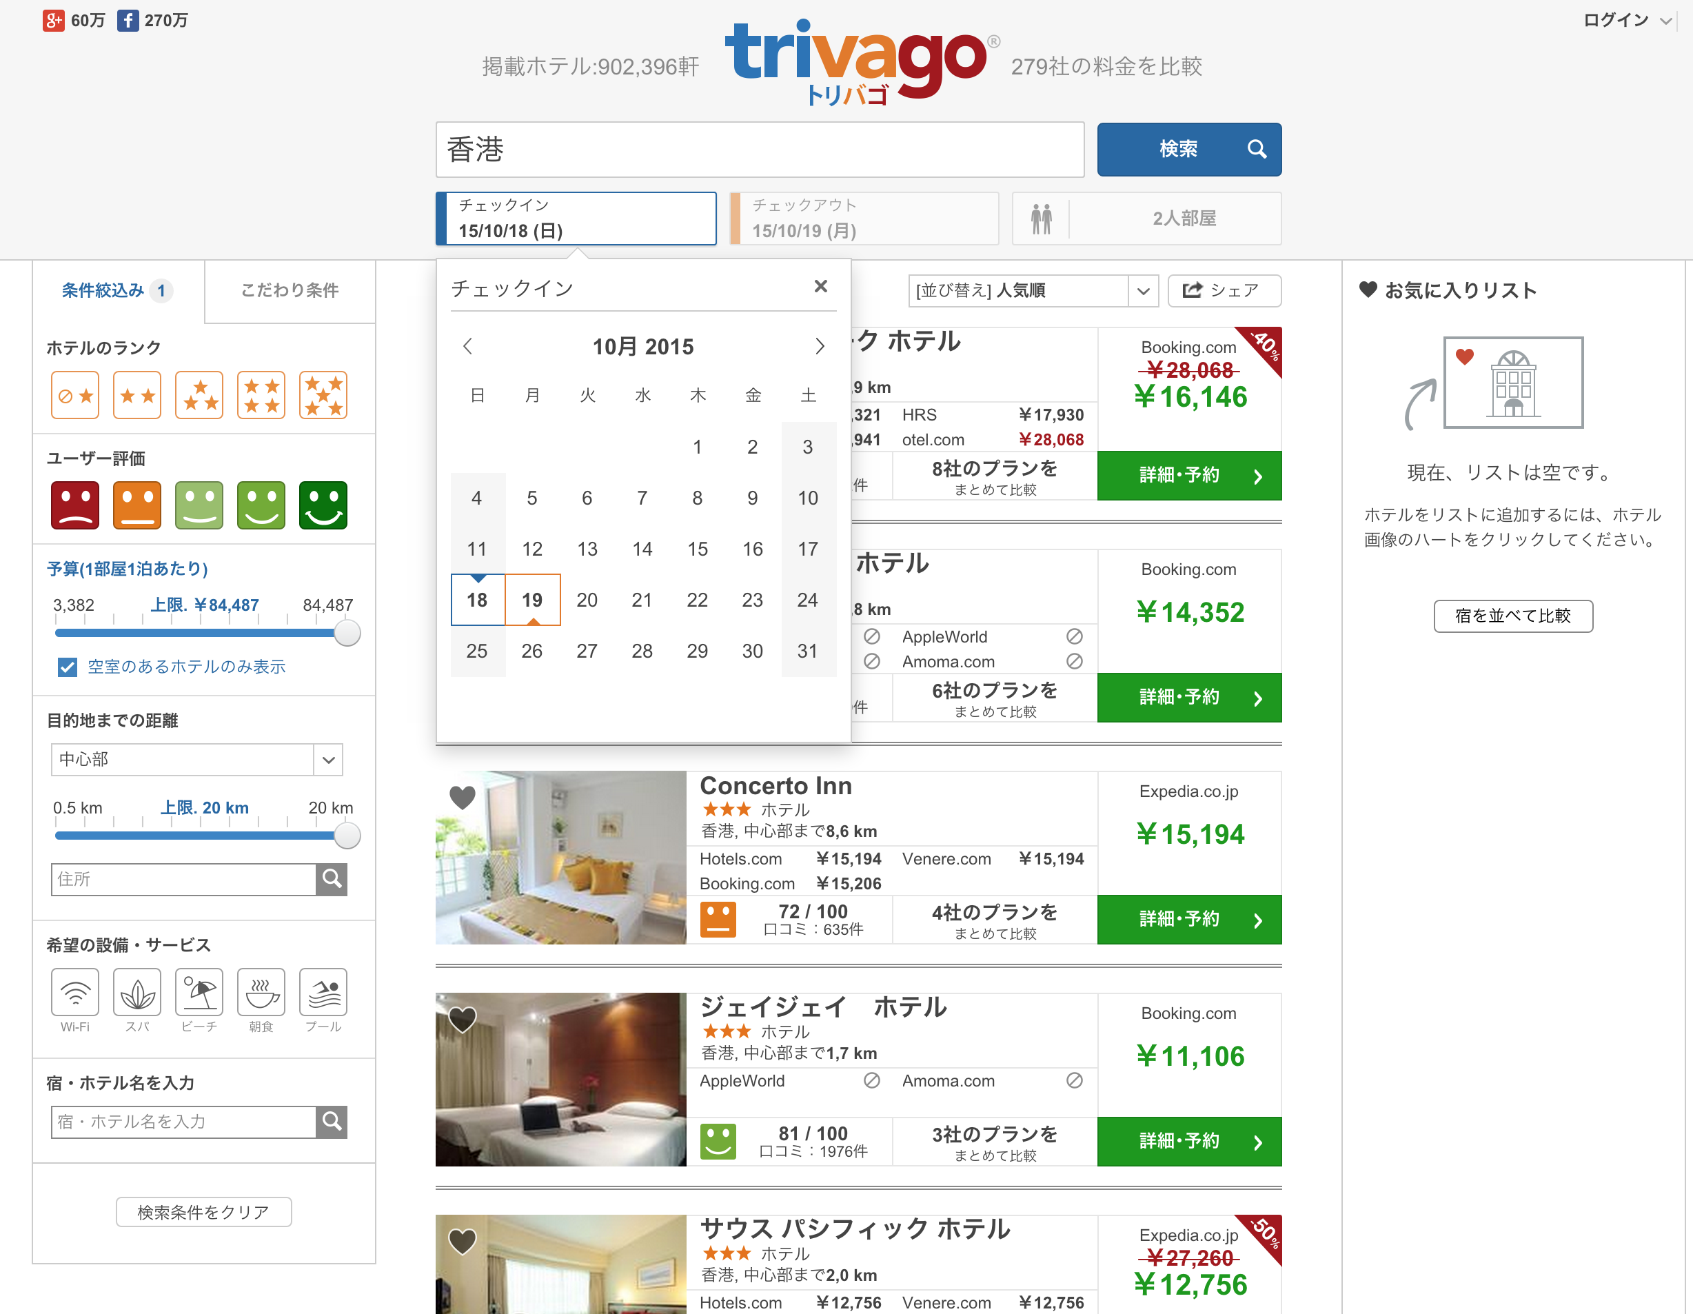Open the 中心部 distance dropdown
Image resolution: width=1693 pixels, height=1314 pixels.
197,760
